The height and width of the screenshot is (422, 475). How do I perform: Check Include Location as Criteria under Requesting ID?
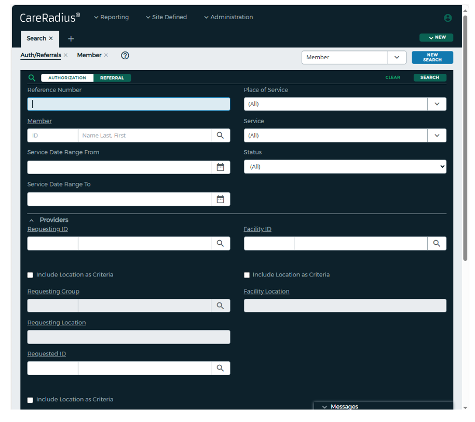click(x=30, y=275)
